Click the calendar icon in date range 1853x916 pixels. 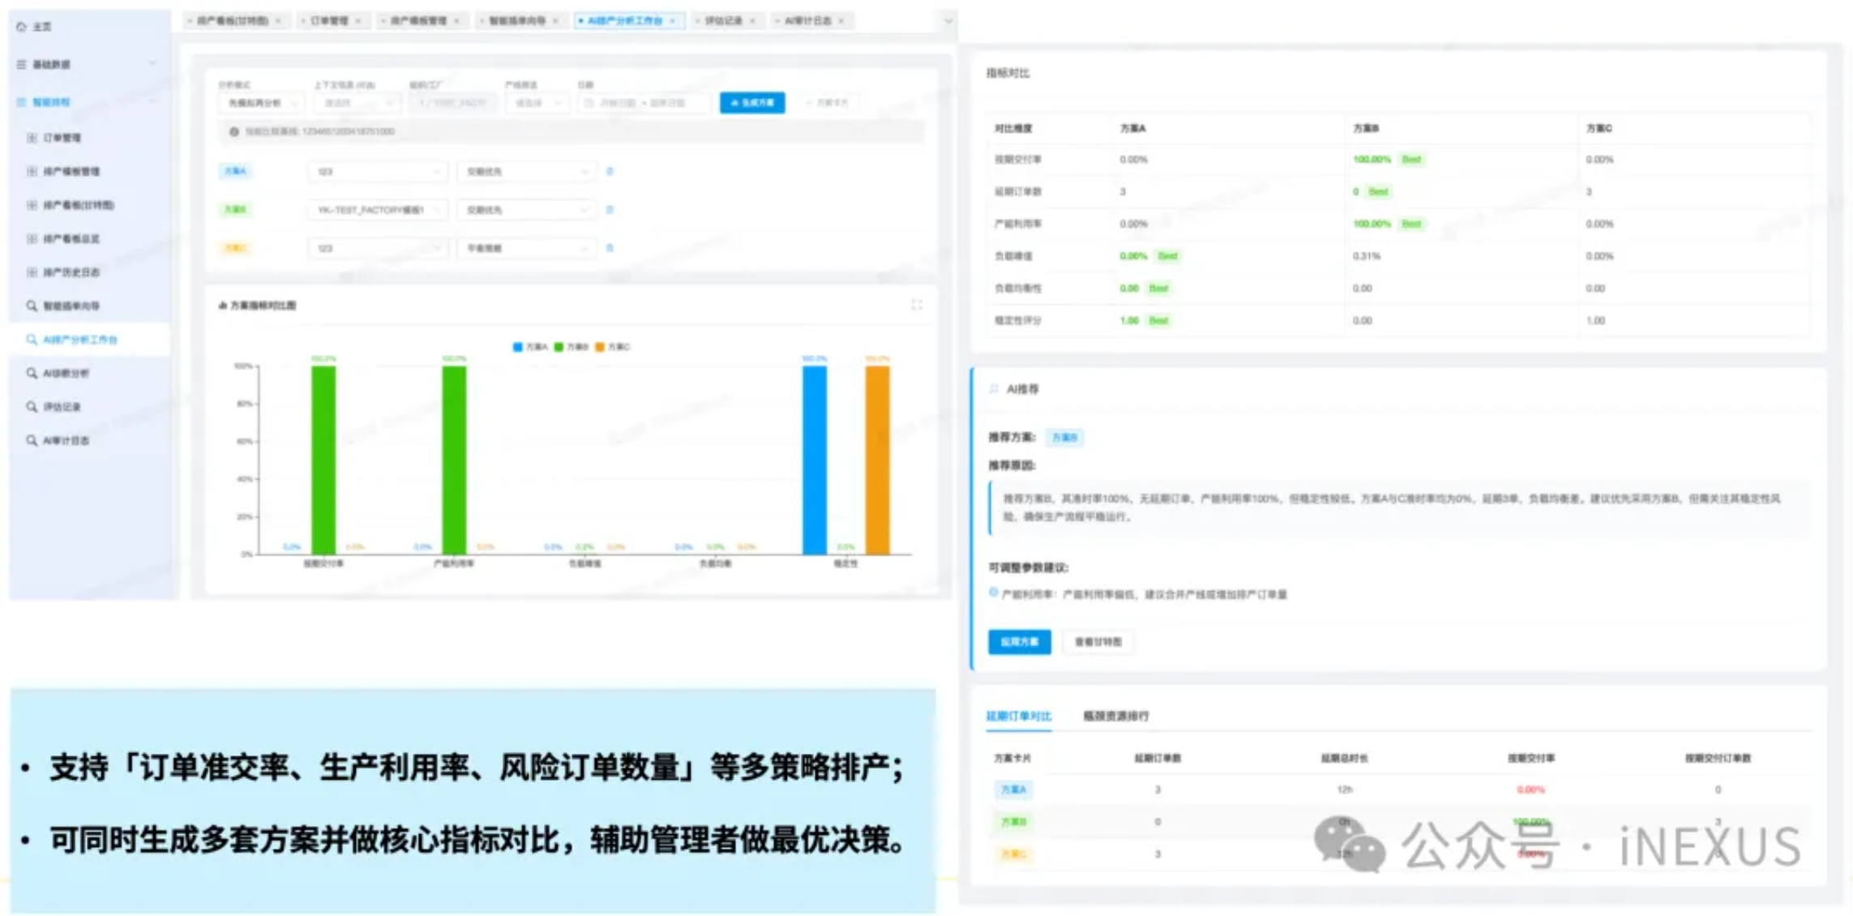588,103
